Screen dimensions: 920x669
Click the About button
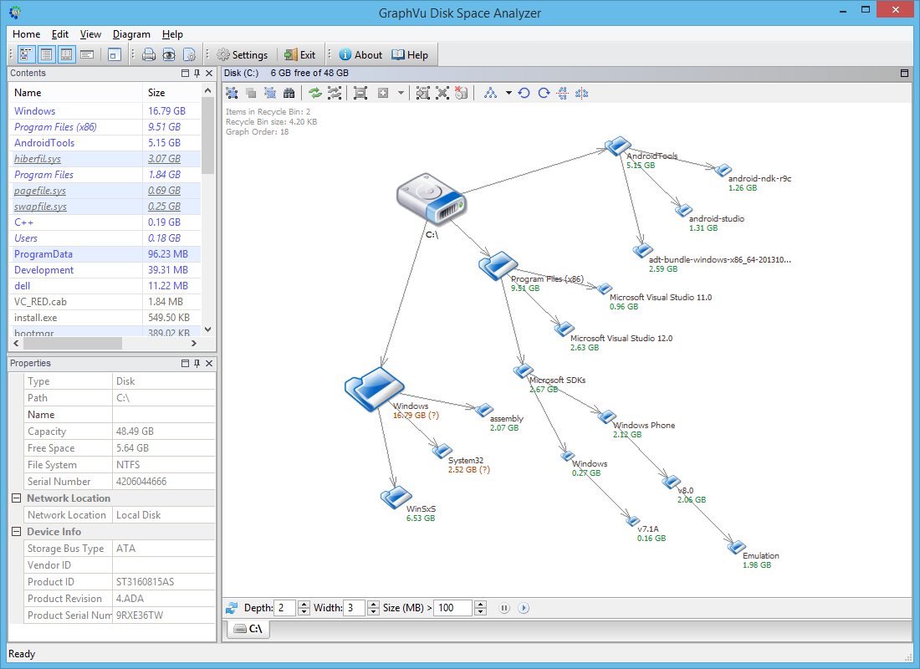point(360,55)
